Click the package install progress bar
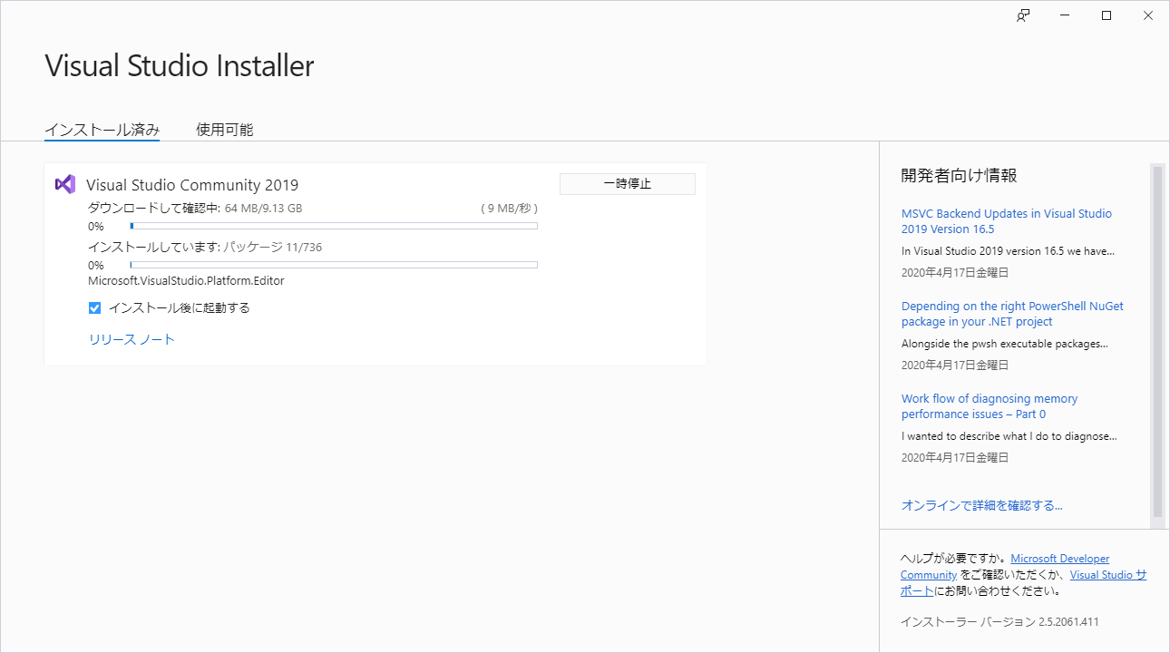1170x653 pixels. [x=334, y=265]
